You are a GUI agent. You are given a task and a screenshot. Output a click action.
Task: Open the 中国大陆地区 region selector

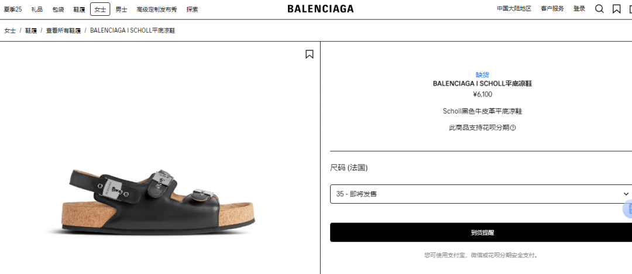pos(514,8)
